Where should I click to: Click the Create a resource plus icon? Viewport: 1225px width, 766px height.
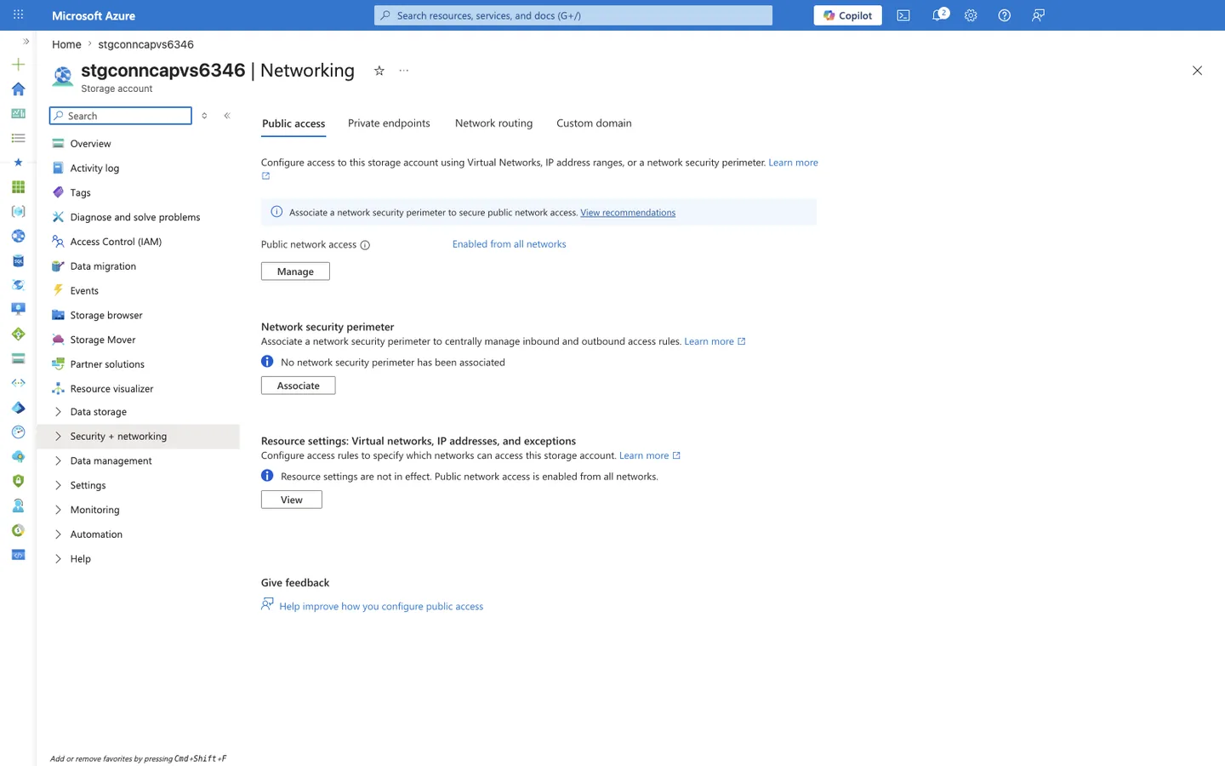(x=18, y=64)
